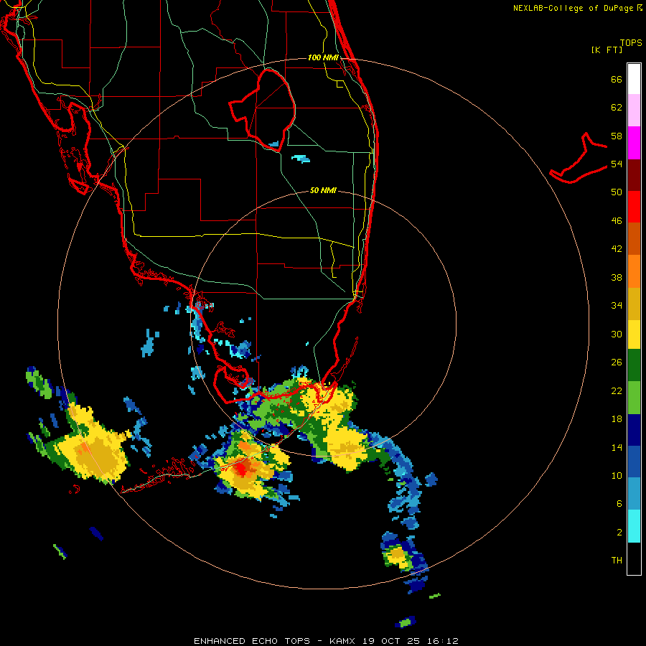This screenshot has width=646, height=646.
Task: Click the 'KAMX' radar site identifier
Action: 343,641
